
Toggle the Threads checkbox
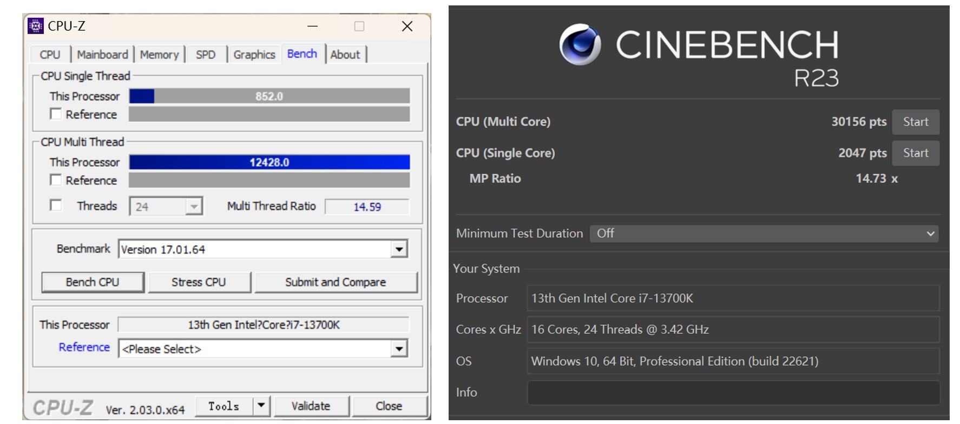pyautogui.click(x=55, y=205)
